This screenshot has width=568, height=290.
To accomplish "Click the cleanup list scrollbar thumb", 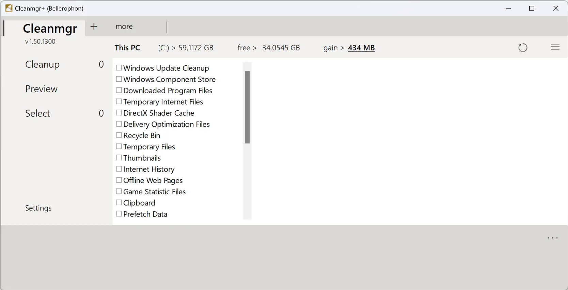I will 247,107.
